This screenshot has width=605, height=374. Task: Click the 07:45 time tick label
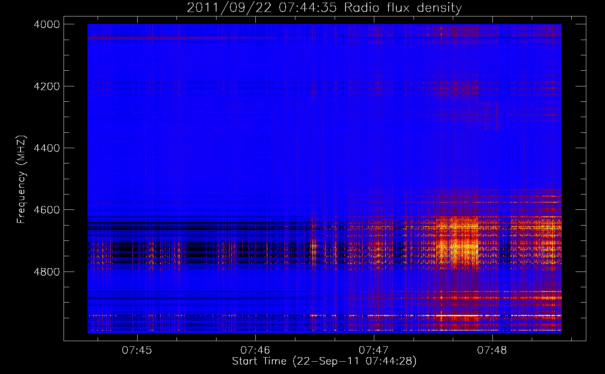137,350
